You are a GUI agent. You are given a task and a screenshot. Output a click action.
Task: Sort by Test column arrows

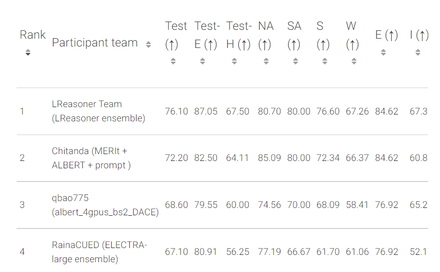[x=173, y=61]
